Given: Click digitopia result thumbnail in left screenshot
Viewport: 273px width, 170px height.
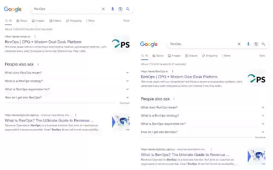Looking at the screenshot, I should (121, 122).
